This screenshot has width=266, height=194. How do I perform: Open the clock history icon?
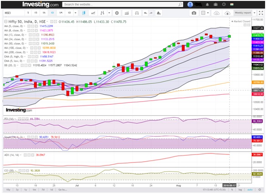coord(224,5)
